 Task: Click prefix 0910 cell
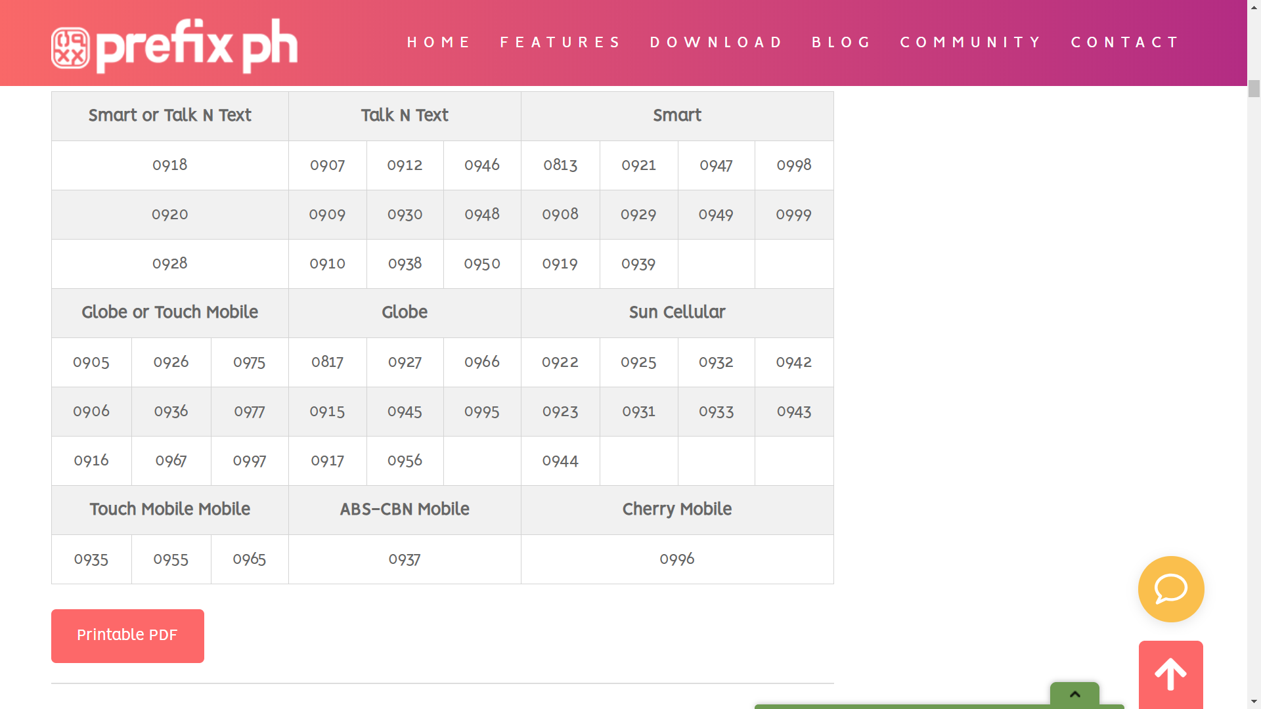click(328, 264)
